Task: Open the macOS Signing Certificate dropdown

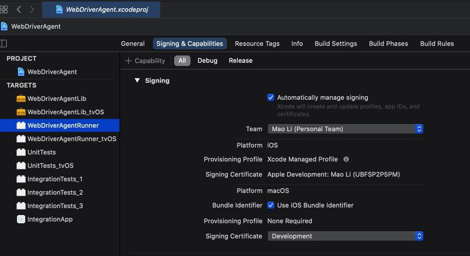Action: coord(345,236)
